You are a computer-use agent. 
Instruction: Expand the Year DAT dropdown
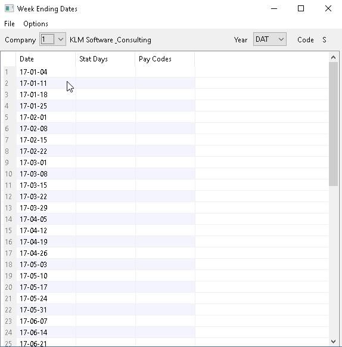point(270,39)
